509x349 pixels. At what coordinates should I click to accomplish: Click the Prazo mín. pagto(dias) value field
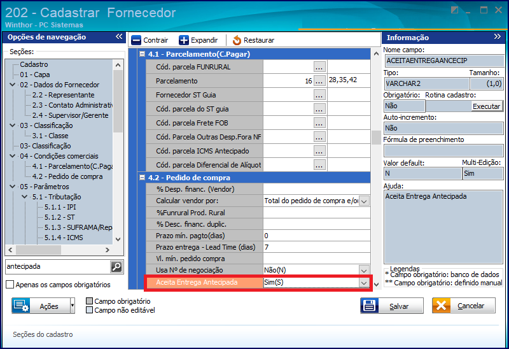pyautogui.click(x=316, y=236)
